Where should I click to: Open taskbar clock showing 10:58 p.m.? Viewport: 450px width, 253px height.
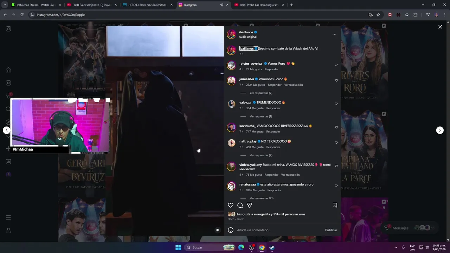(x=439, y=247)
